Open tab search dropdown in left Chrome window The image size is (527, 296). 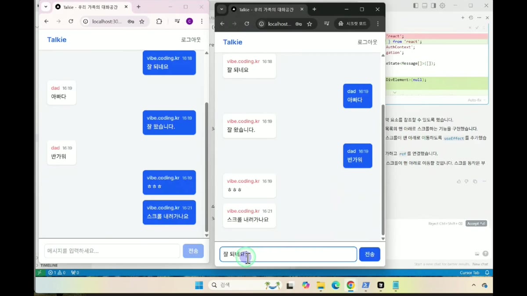46,7
